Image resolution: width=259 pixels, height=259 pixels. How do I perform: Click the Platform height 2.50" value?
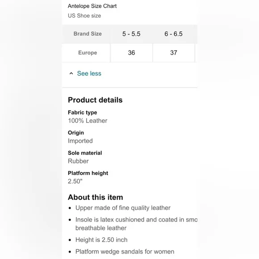pyautogui.click(x=75, y=181)
